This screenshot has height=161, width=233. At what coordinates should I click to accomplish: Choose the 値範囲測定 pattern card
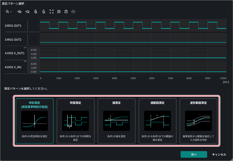pos(158,121)
